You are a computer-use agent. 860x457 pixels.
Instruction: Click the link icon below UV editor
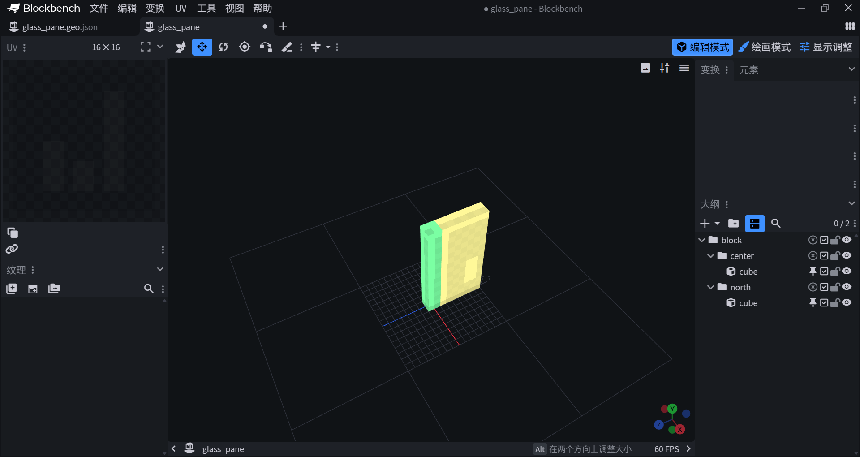12,249
